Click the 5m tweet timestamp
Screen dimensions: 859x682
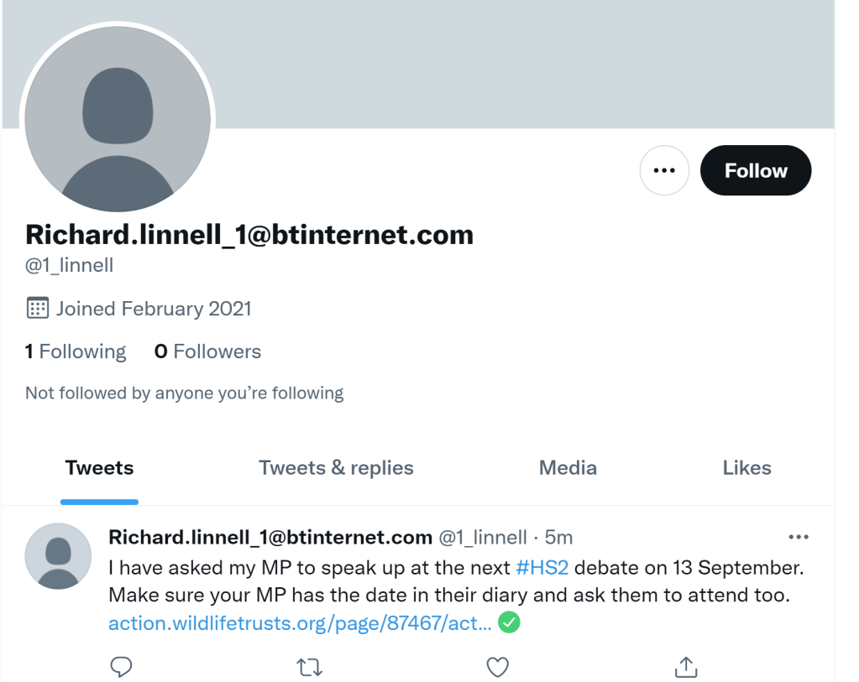tap(558, 537)
